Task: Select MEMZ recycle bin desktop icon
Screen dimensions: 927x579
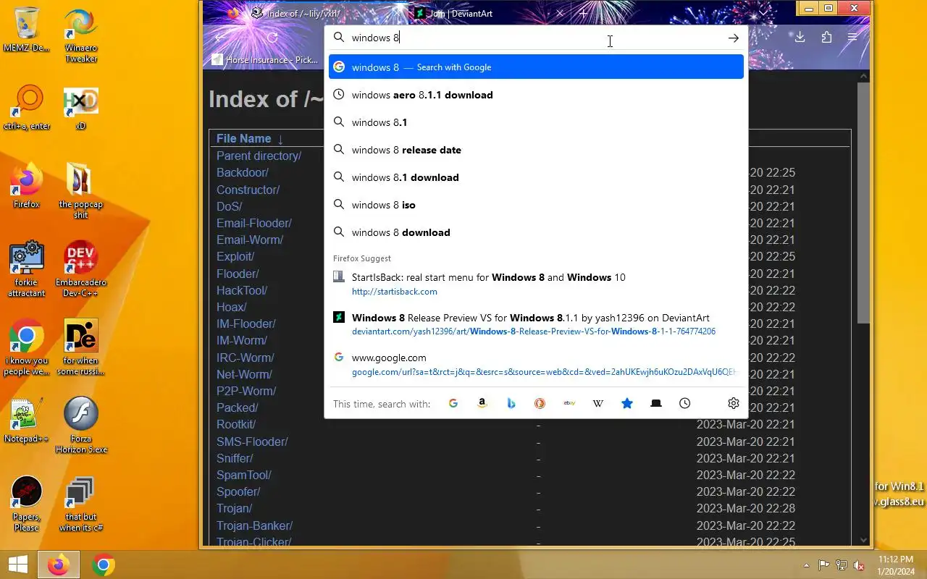Action: (27, 30)
